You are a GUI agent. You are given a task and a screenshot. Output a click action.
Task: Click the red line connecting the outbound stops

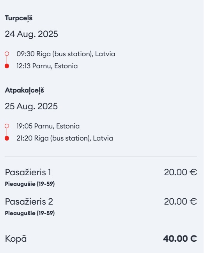[x=7, y=60]
